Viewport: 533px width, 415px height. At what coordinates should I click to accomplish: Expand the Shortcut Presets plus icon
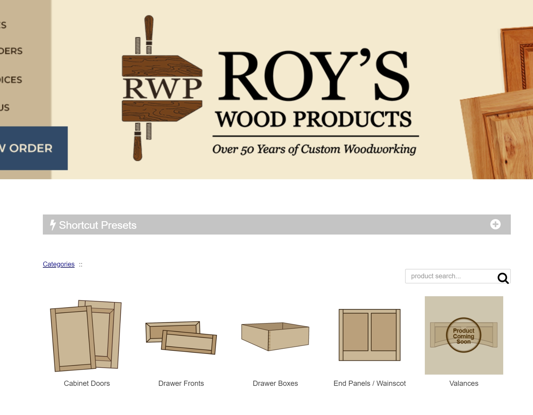click(495, 225)
